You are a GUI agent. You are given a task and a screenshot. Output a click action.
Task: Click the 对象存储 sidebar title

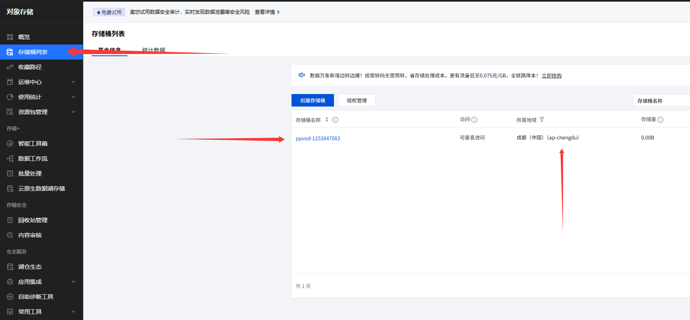[x=20, y=12]
